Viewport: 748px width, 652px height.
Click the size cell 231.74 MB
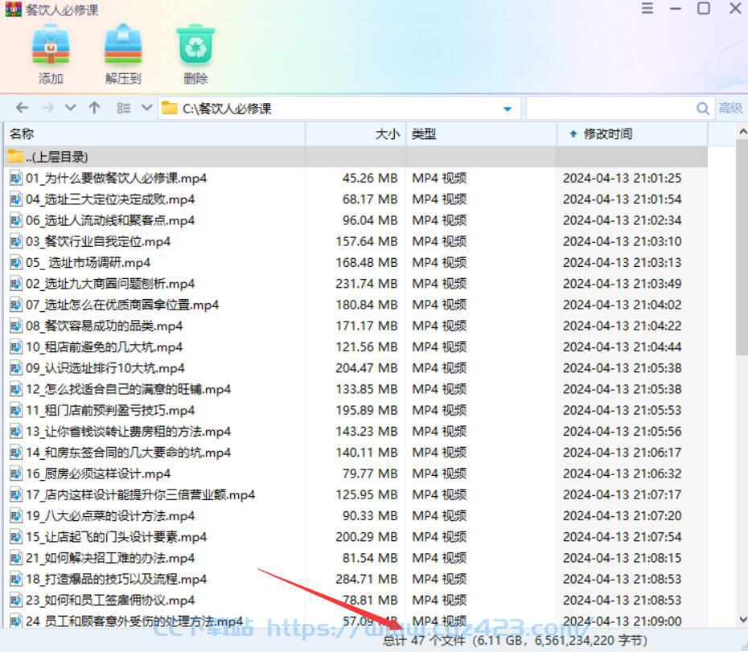(367, 284)
